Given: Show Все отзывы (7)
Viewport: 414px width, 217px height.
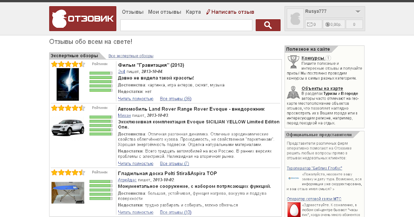Looking at the screenshot, I should tap(175, 164).
